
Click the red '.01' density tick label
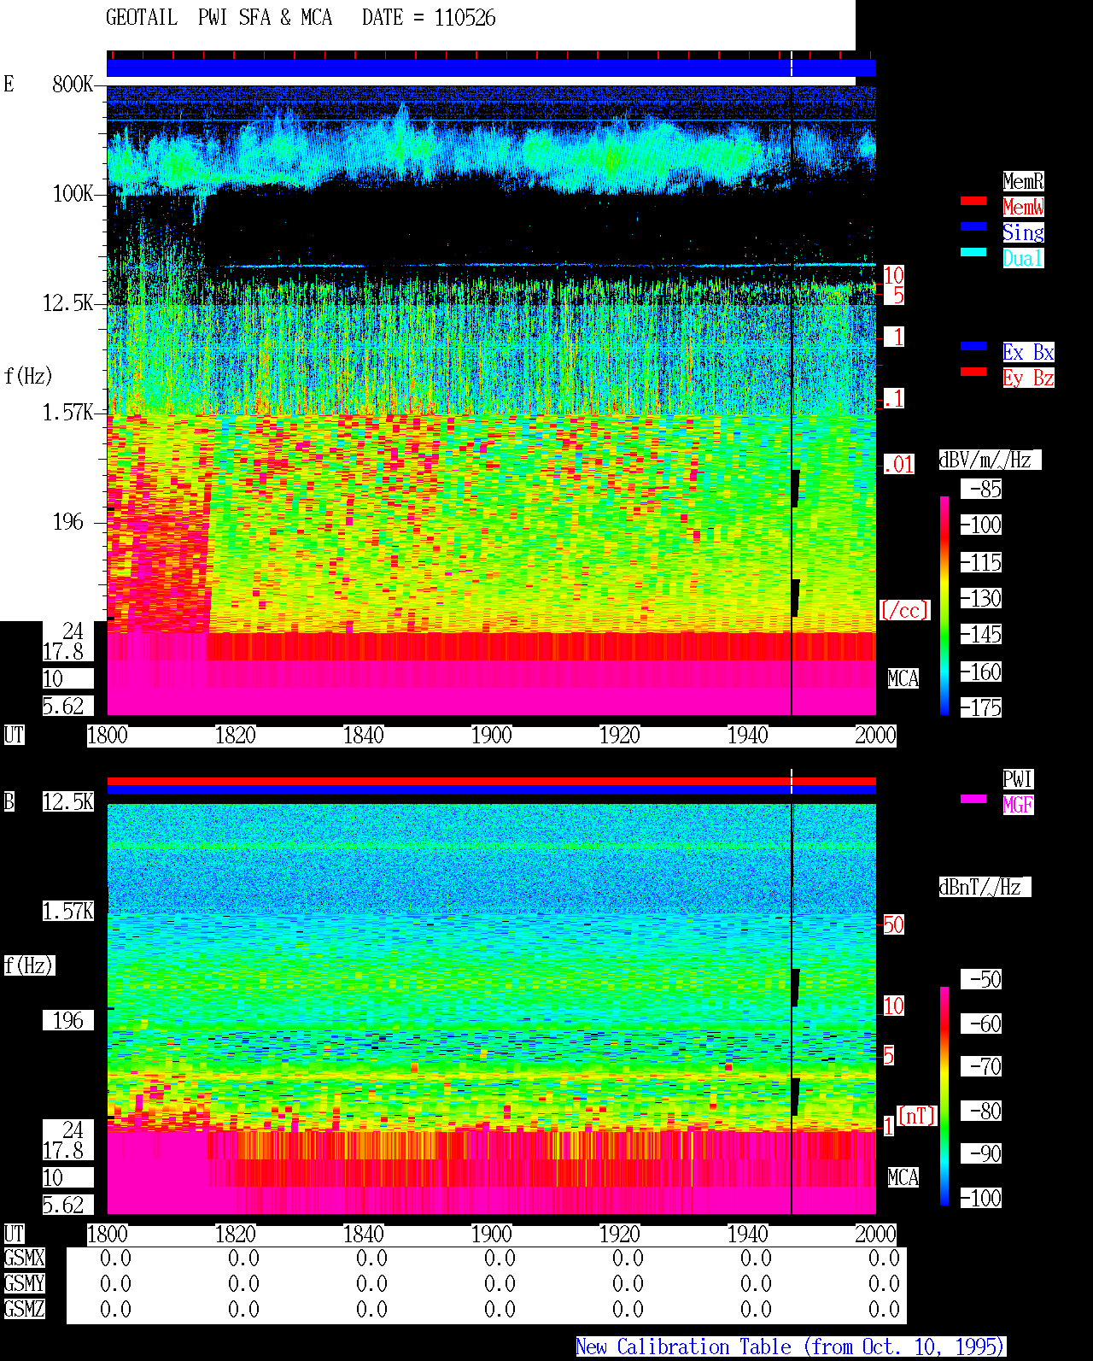(x=899, y=465)
